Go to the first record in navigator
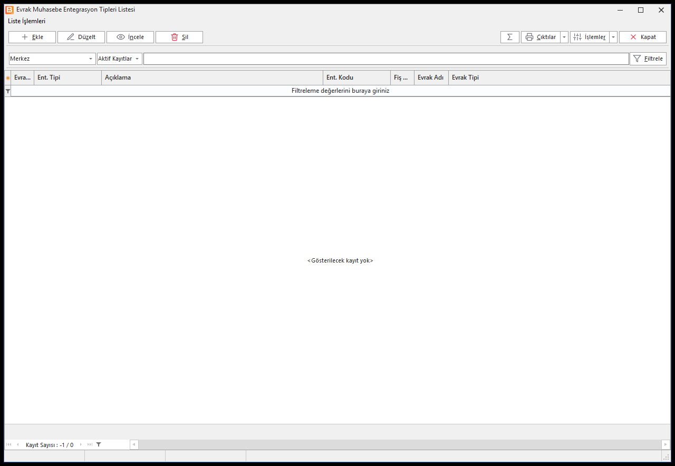 tap(8, 445)
